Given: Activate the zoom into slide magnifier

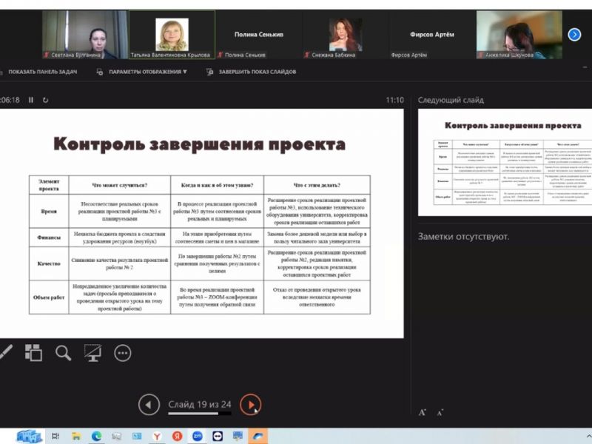Looking at the screenshot, I should click(x=64, y=353).
